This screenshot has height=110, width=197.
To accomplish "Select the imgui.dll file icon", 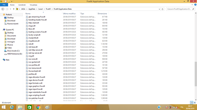I will pyautogui.click(x=27, y=26).
